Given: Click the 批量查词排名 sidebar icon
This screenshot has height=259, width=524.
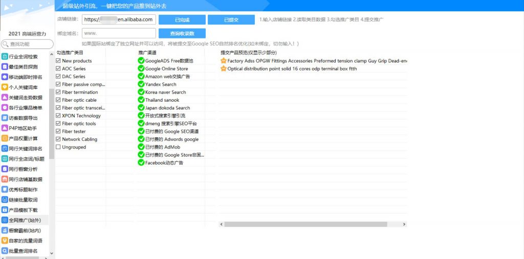Looking at the screenshot, I should pyautogui.click(x=5, y=251).
